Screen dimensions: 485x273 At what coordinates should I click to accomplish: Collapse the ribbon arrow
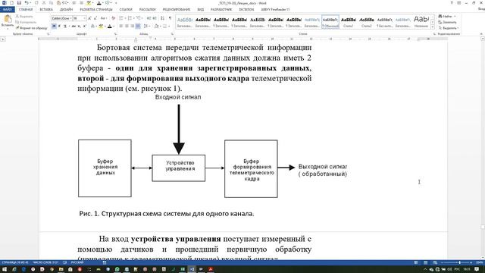[481, 33]
